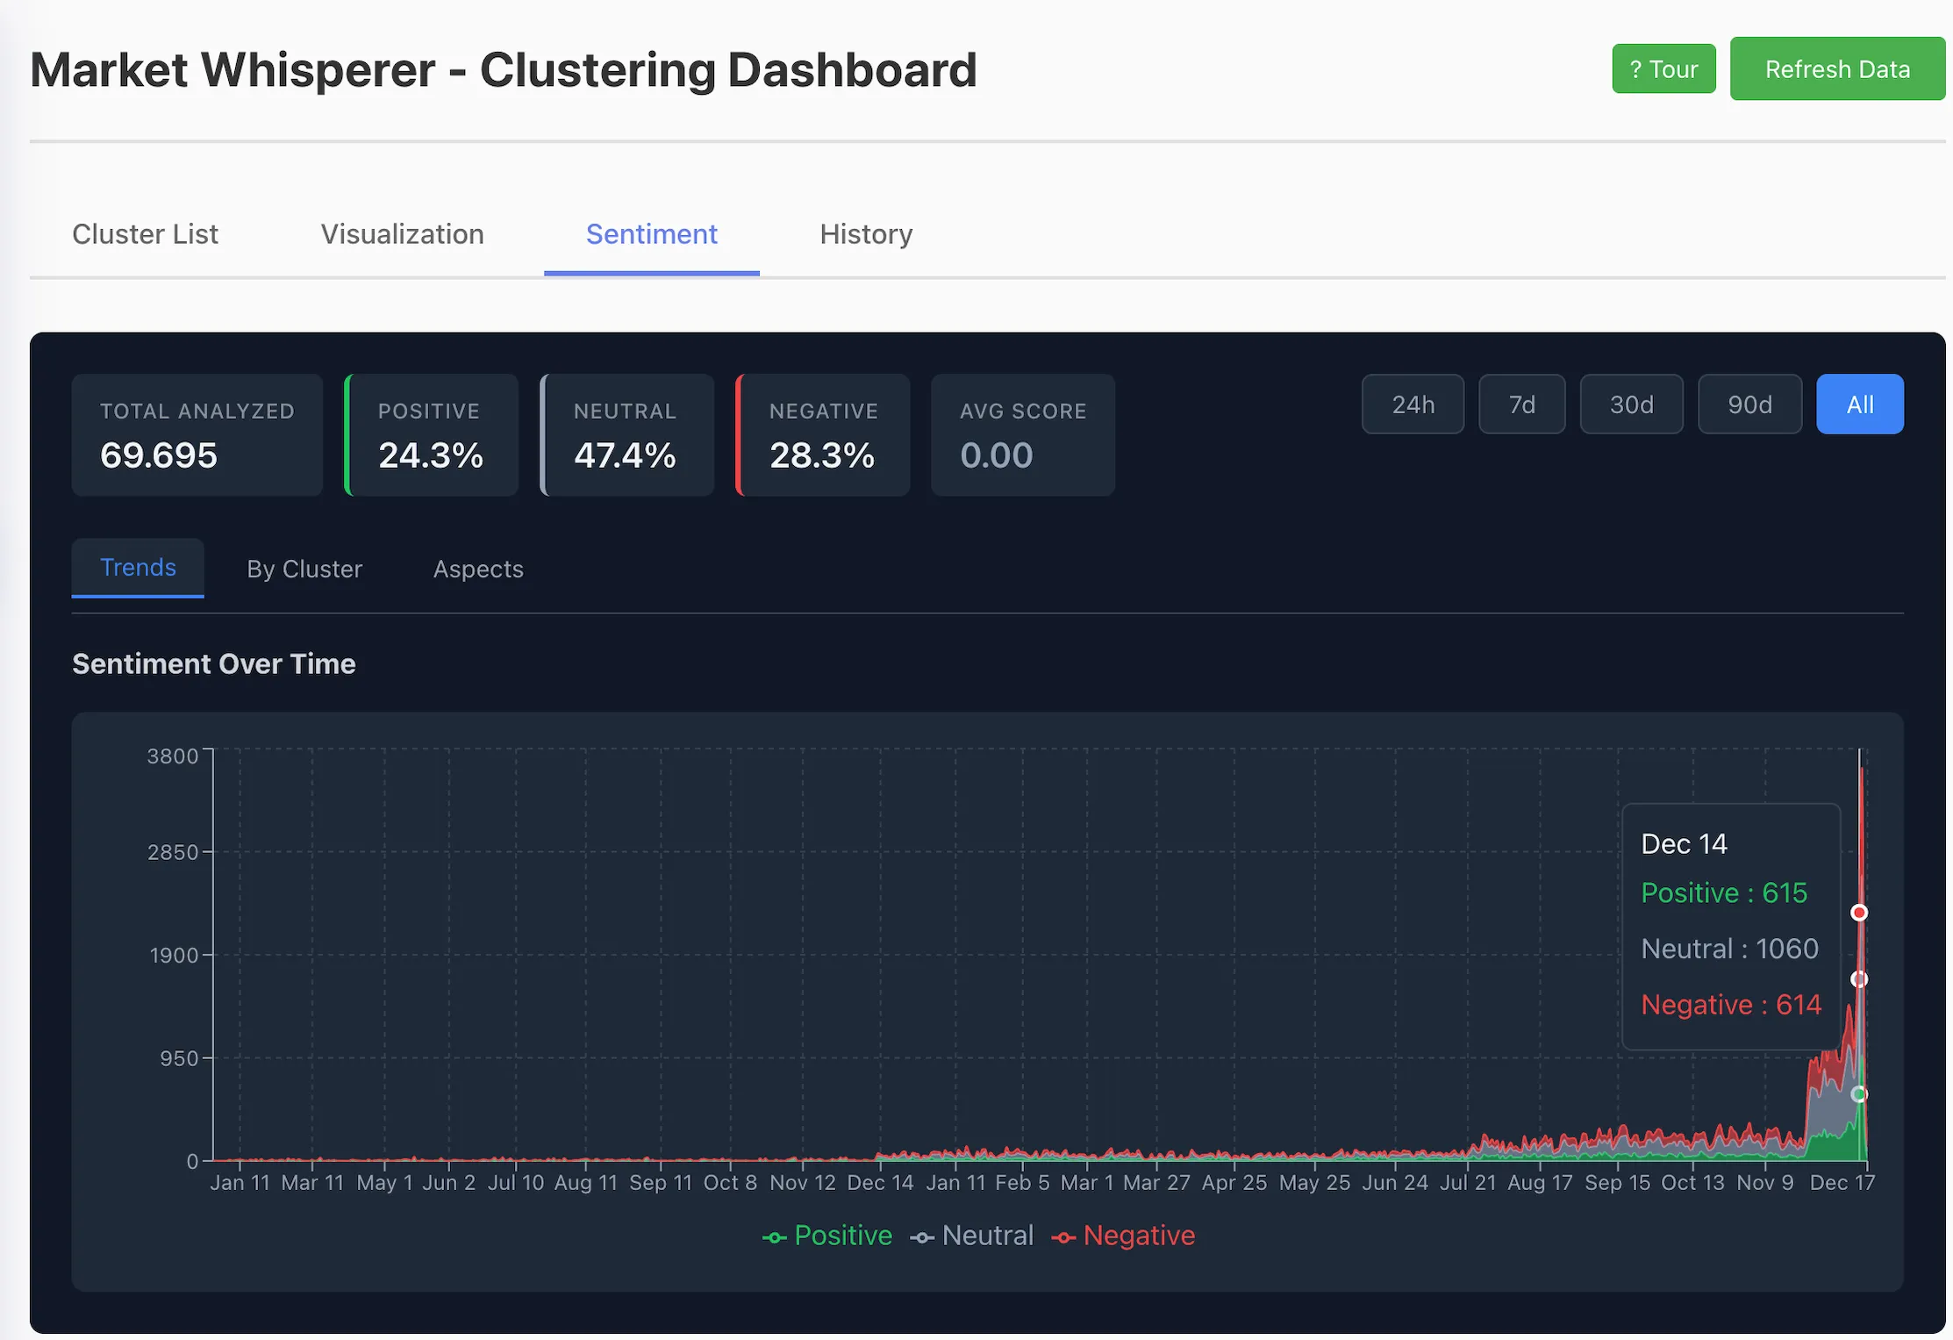Toggle Negative series in chart legend
The width and height of the screenshot is (1953, 1340).
pos(1123,1236)
